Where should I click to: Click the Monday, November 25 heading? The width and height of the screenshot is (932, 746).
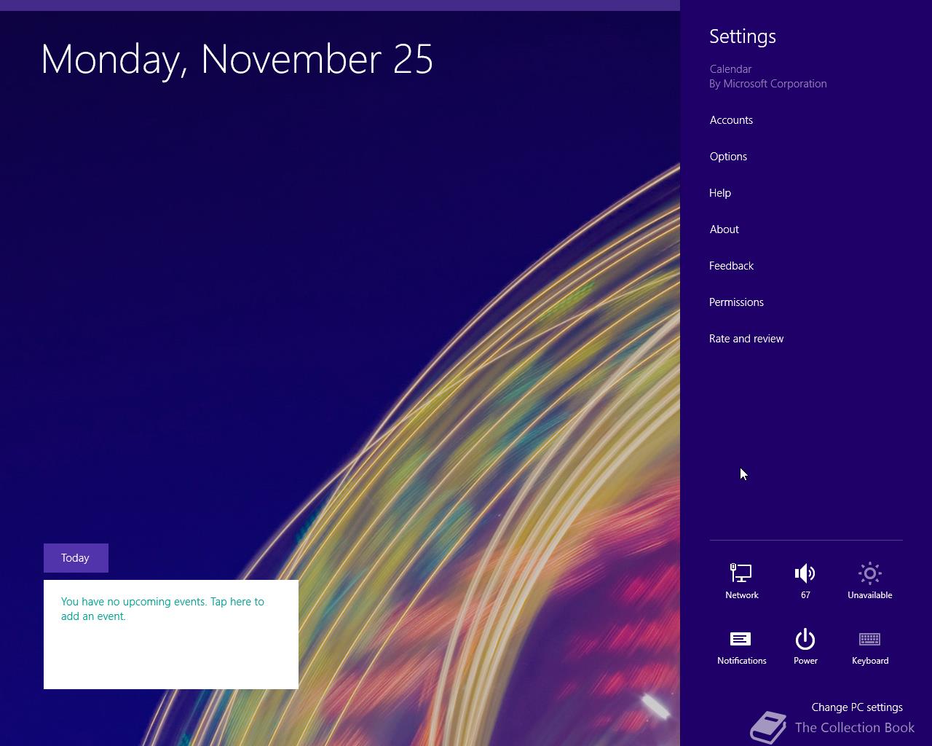pyautogui.click(x=237, y=60)
